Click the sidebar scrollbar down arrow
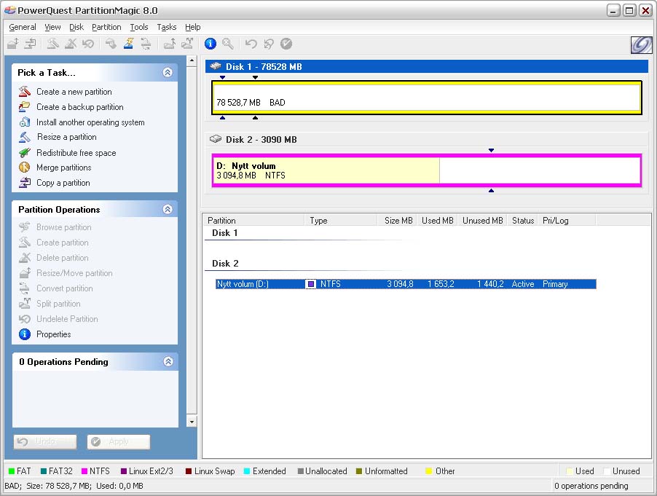The width and height of the screenshot is (657, 496). [192, 422]
